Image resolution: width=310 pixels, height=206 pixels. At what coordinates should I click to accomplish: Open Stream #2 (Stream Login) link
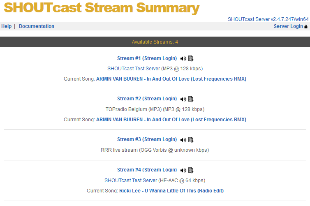[x=147, y=99]
